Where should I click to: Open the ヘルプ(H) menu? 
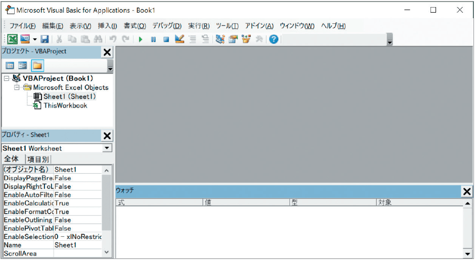(333, 26)
